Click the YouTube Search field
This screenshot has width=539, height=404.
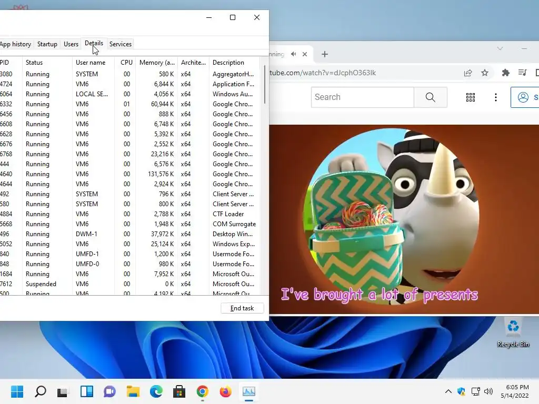point(362,97)
